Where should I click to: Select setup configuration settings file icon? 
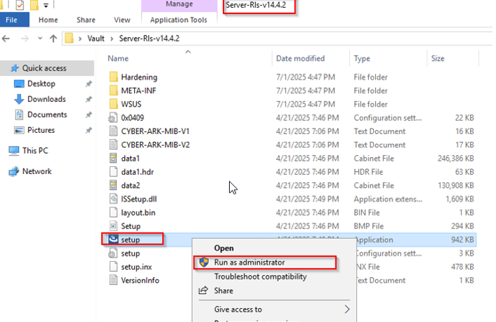[x=113, y=254]
